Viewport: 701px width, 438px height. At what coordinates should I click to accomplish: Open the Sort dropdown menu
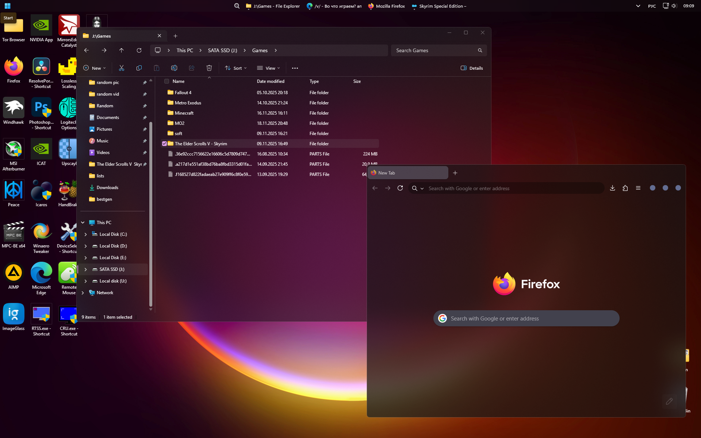(x=236, y=68)
